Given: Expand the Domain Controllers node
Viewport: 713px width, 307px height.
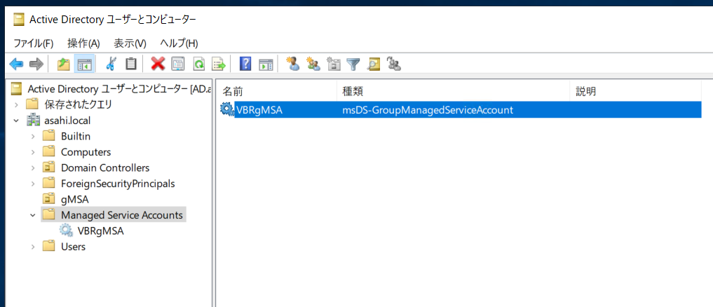Looking at the screenshot, I should pos(33,168).
